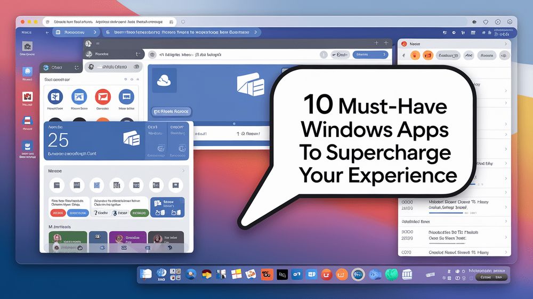
Task: Expand the chevron in the lower panel header
Action: coord(183,171)
